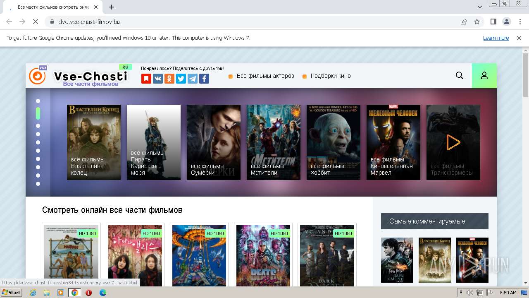Go back to previous page
The width and height of the screenshot is (529, 298).
9,22
